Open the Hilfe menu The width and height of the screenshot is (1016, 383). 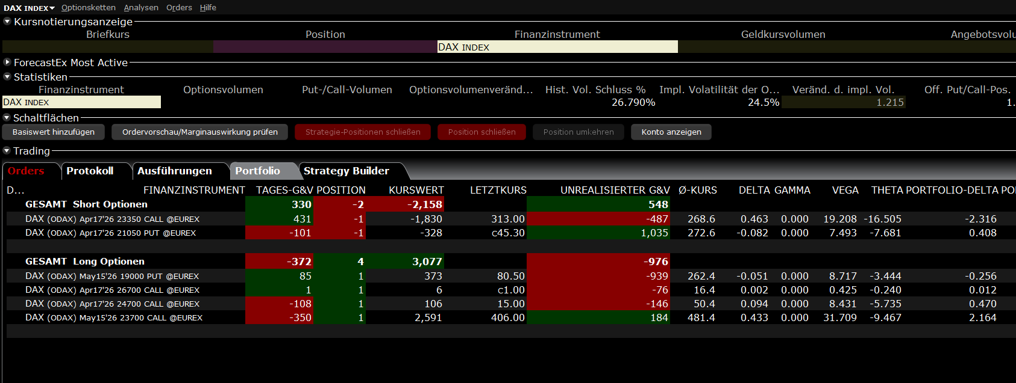(208, 8)
